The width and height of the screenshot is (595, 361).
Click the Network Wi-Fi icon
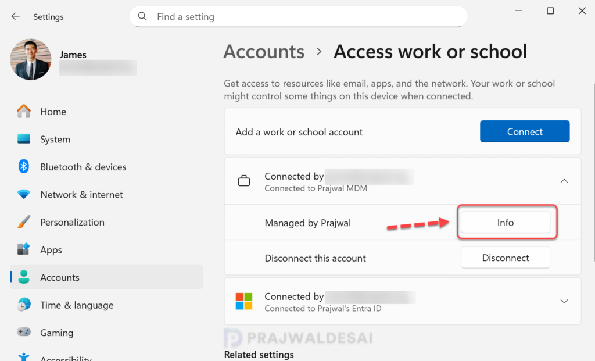23,194
